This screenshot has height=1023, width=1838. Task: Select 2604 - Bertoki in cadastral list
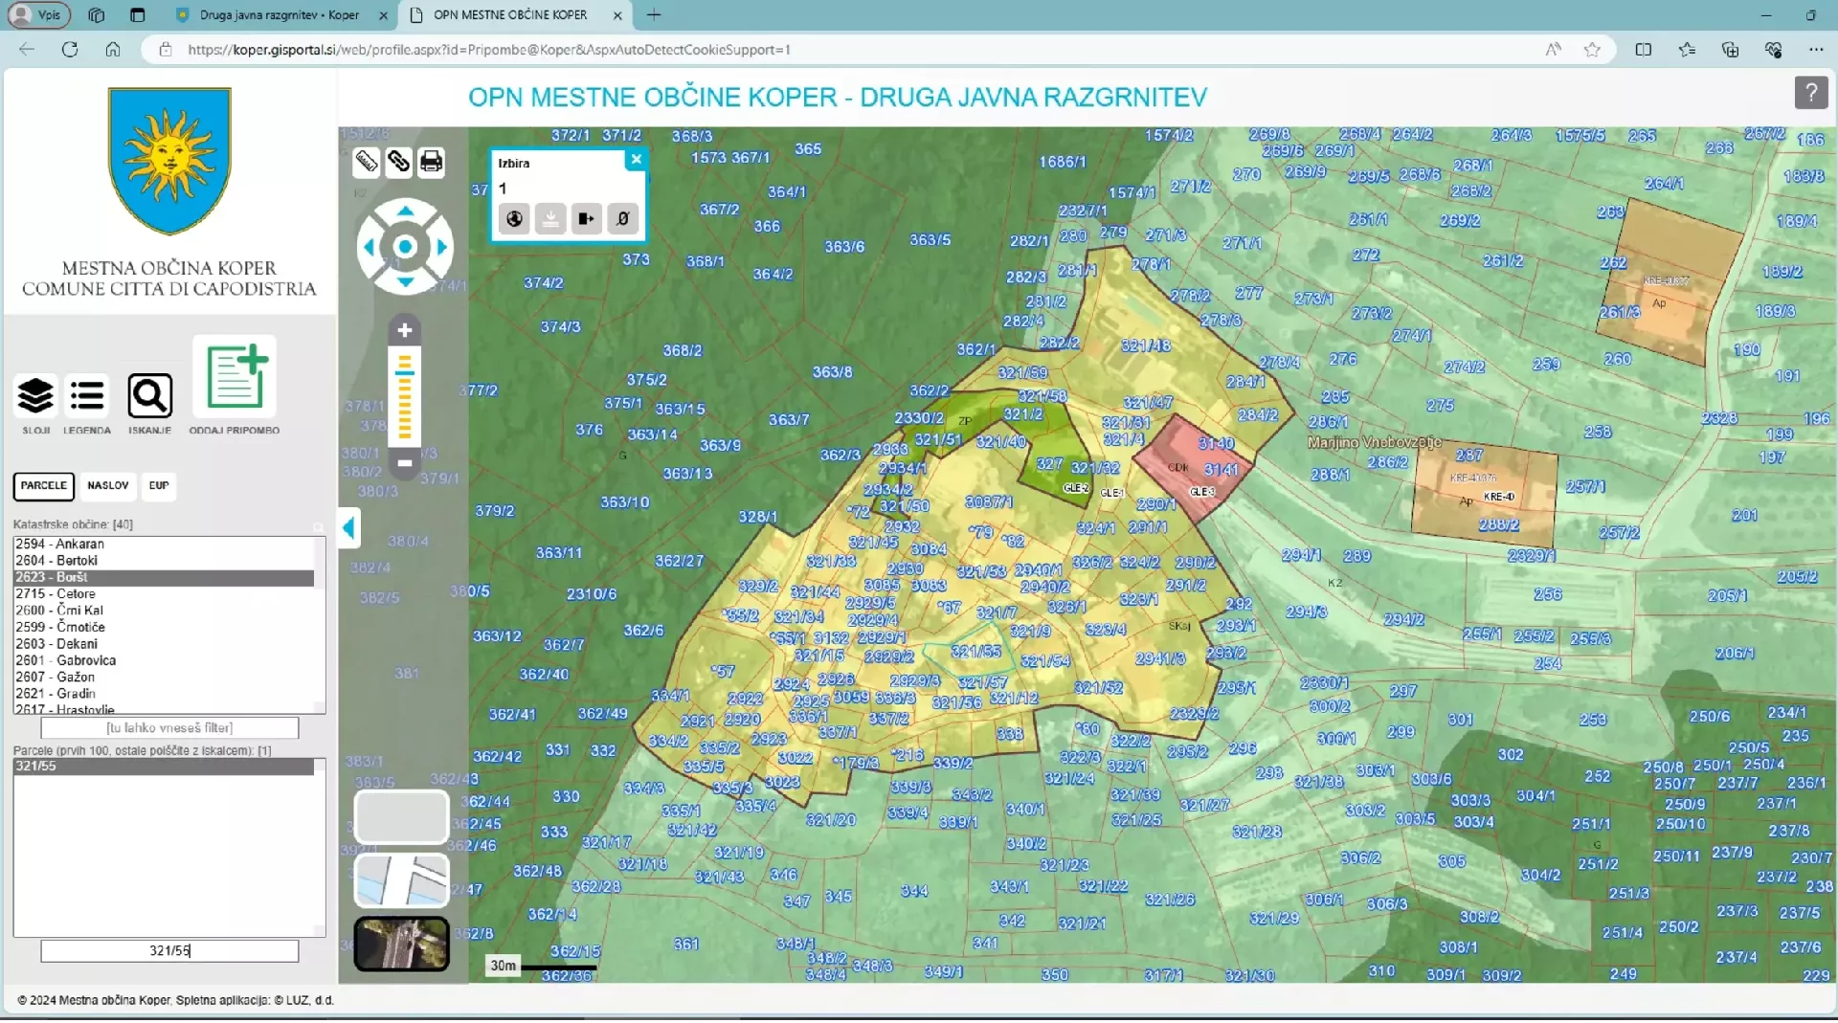point(57,561)
